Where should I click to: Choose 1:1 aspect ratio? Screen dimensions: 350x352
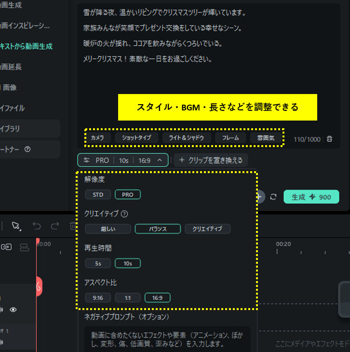point(128,298)
